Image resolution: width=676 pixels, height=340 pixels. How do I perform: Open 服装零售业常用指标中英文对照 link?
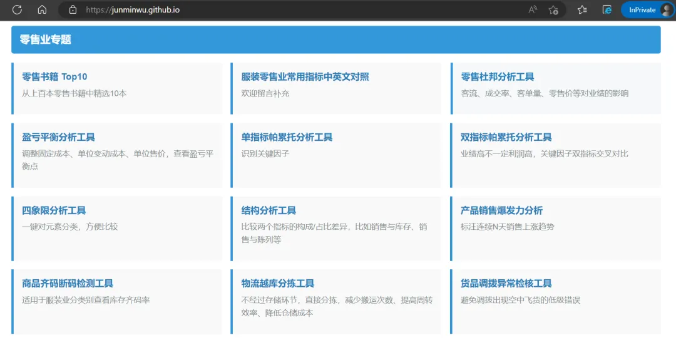pos(305,77)
